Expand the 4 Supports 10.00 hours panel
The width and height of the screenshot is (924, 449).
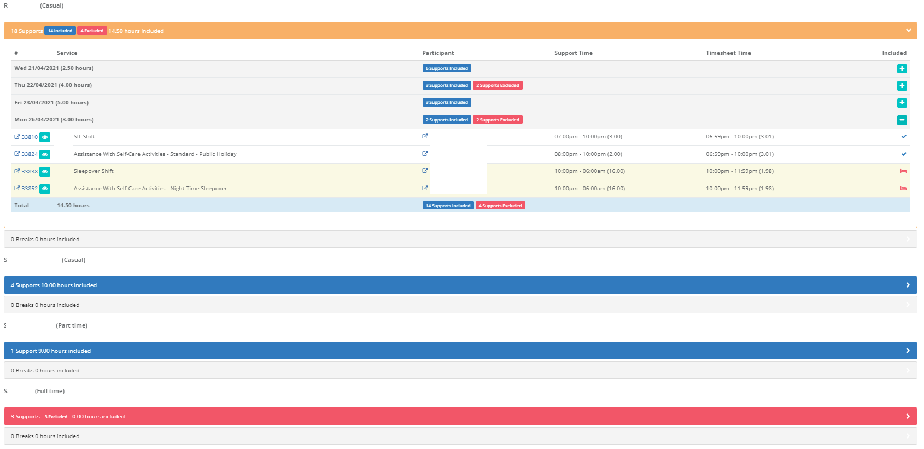point(460,285)
